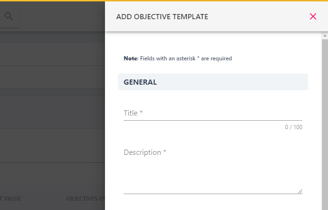Click the magnifier search icon
Image resolution: width=328 pixels, height=210 pixels.
[x=8, y=16]
